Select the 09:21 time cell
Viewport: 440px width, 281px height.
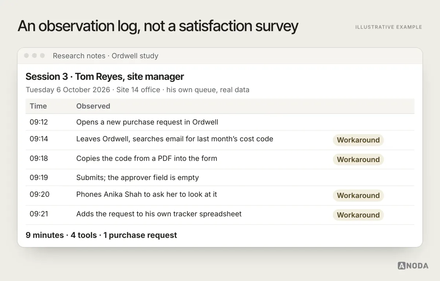pos(39,214)
